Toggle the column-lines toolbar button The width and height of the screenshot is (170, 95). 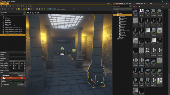coord(55,9)
